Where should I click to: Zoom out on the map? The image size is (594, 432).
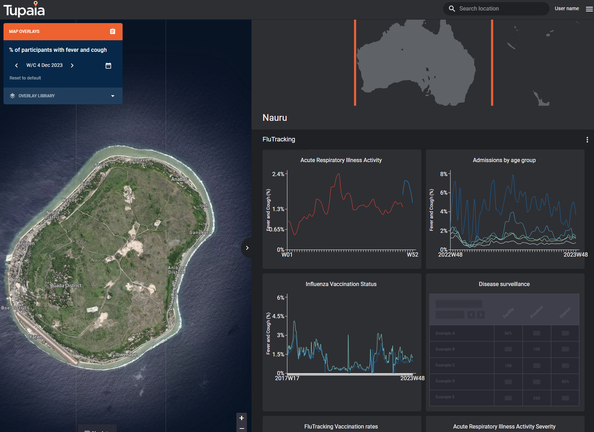click(x=242, y=428)
